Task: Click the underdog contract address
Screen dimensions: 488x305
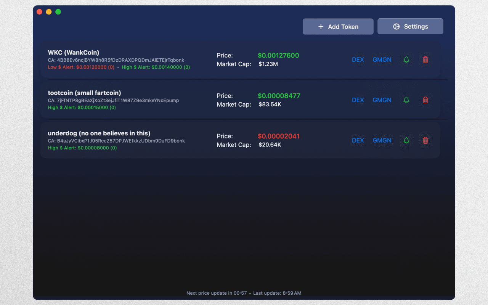Action: point(116,141)
